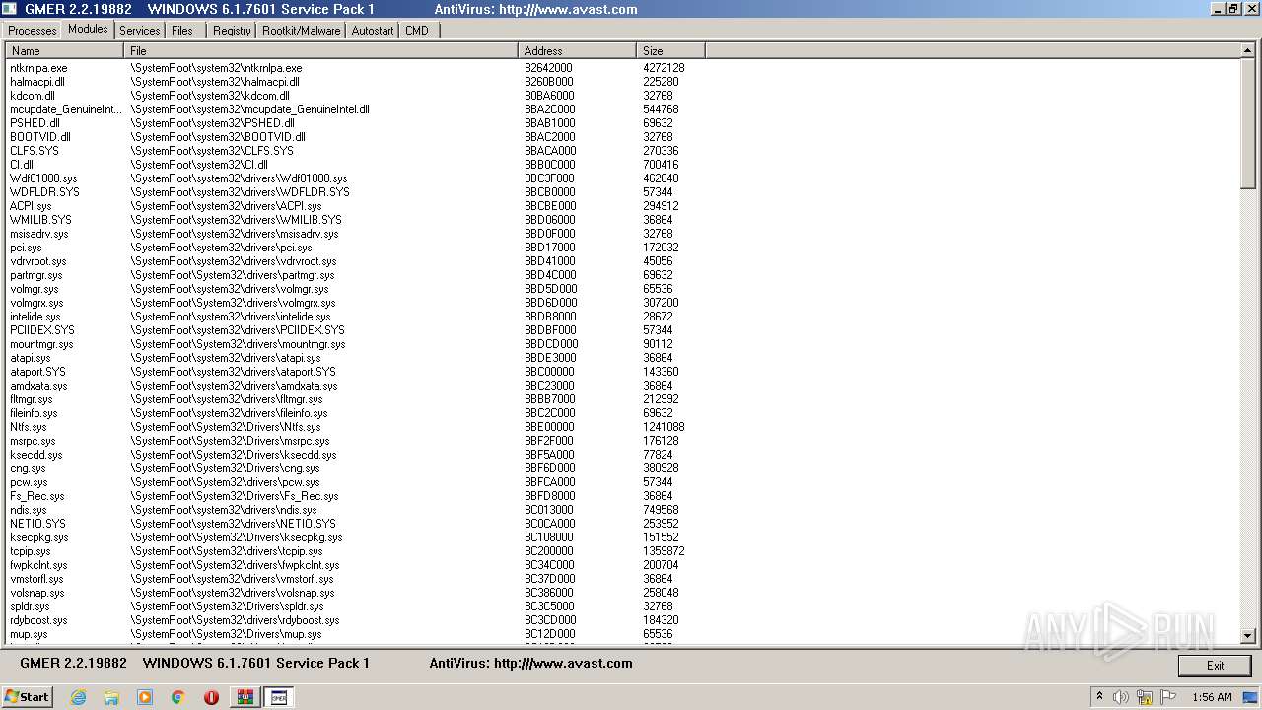Click address 8BCBE000 of ACPI.sys

(x=550, y=206)
